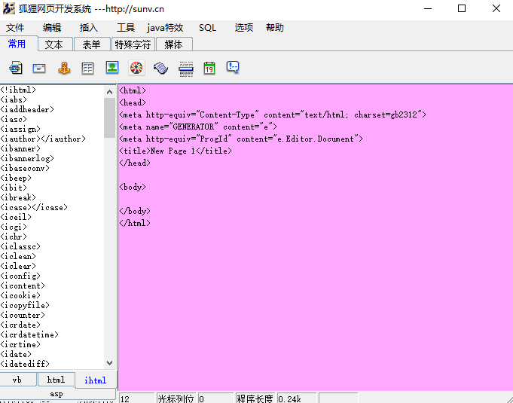Select <idatediff> in the tag list
Screen dimensions: 513x403
pos(25,364)
